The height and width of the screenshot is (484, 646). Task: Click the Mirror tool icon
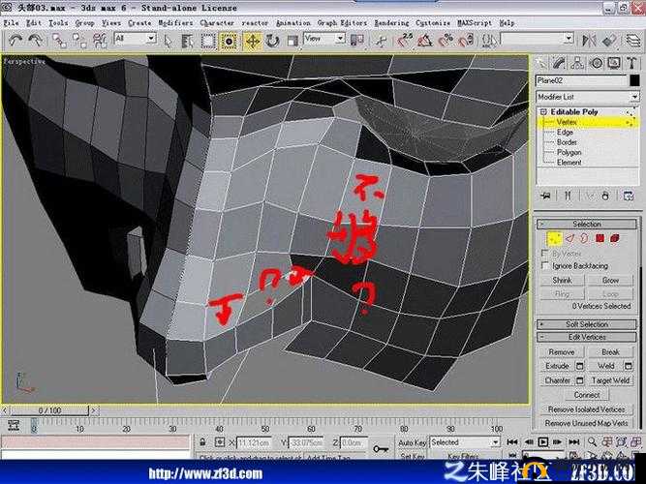pyautogui.click(x=589, y=41)
